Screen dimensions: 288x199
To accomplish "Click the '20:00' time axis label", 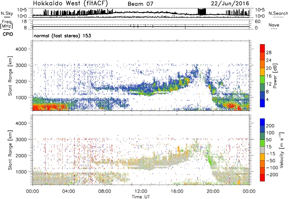I will click(x=213, y=191).
